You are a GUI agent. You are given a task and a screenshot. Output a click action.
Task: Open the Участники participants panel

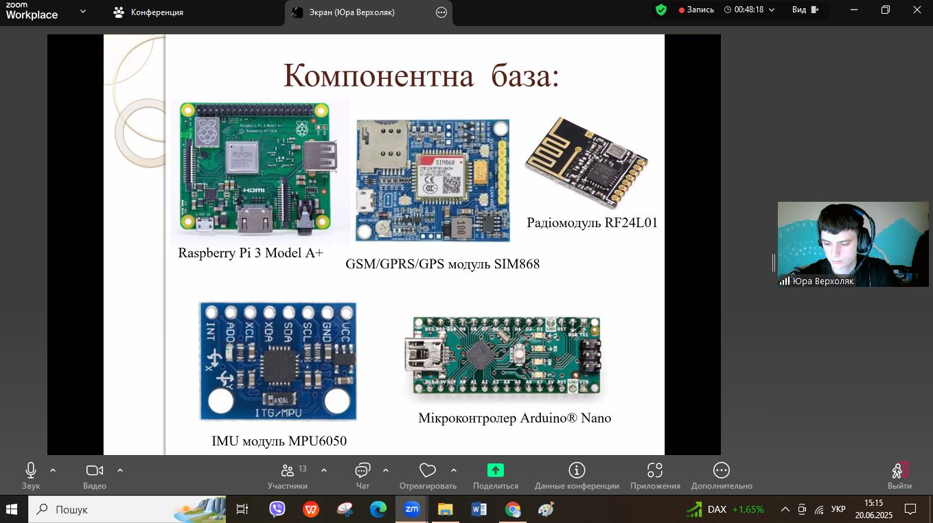[x=288, y=475]
